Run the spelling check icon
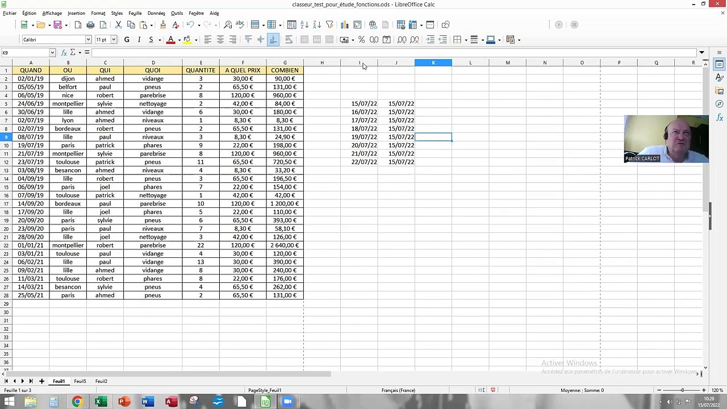The image size is (727, 409). click(240, 24)
